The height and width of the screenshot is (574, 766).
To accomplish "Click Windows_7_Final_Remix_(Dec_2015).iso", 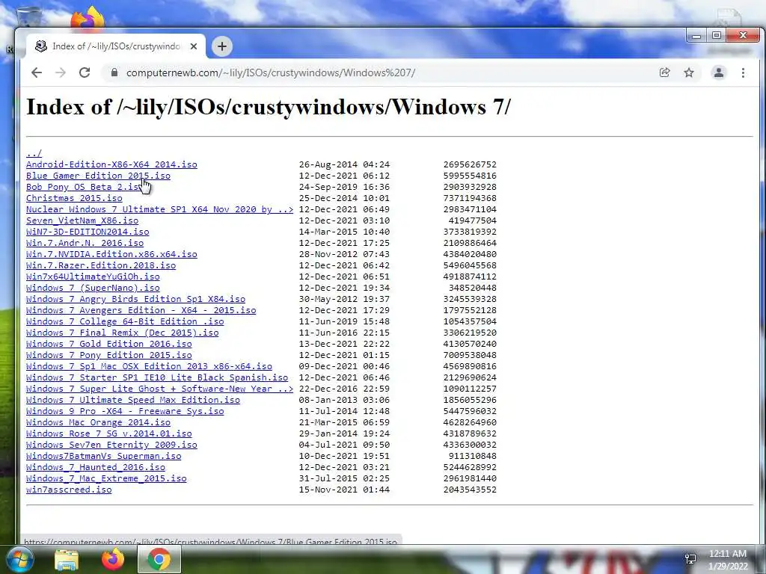I will pos(123,333).
